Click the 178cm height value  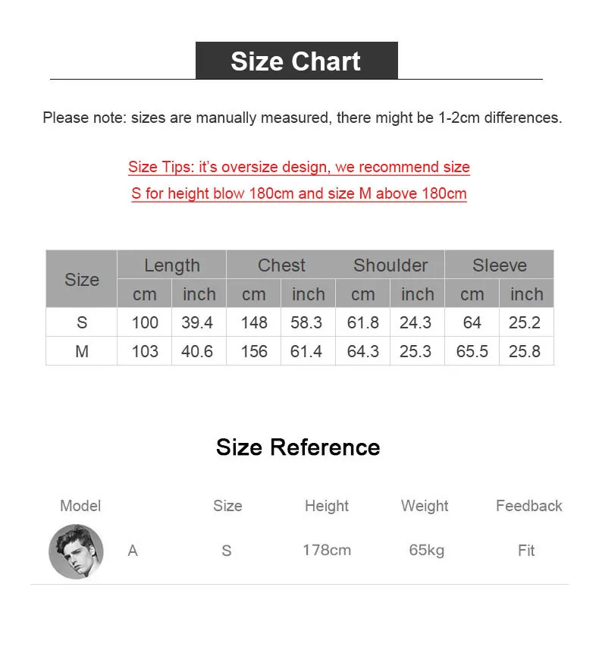(327, 550)
